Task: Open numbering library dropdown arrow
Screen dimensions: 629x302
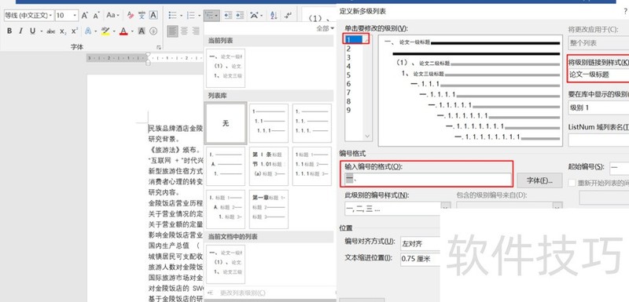Action: tap(200, 15)
